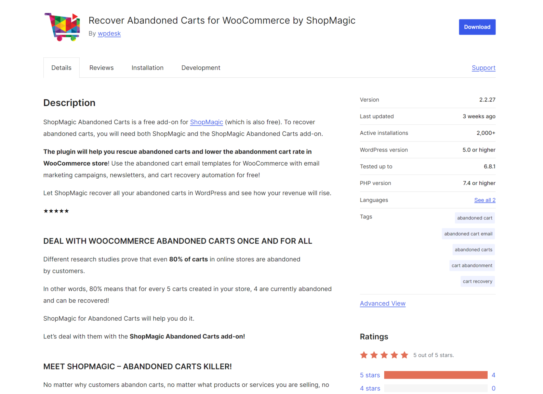Click the orange rating stars
The image size is (543, 394).
coord(384,355)
